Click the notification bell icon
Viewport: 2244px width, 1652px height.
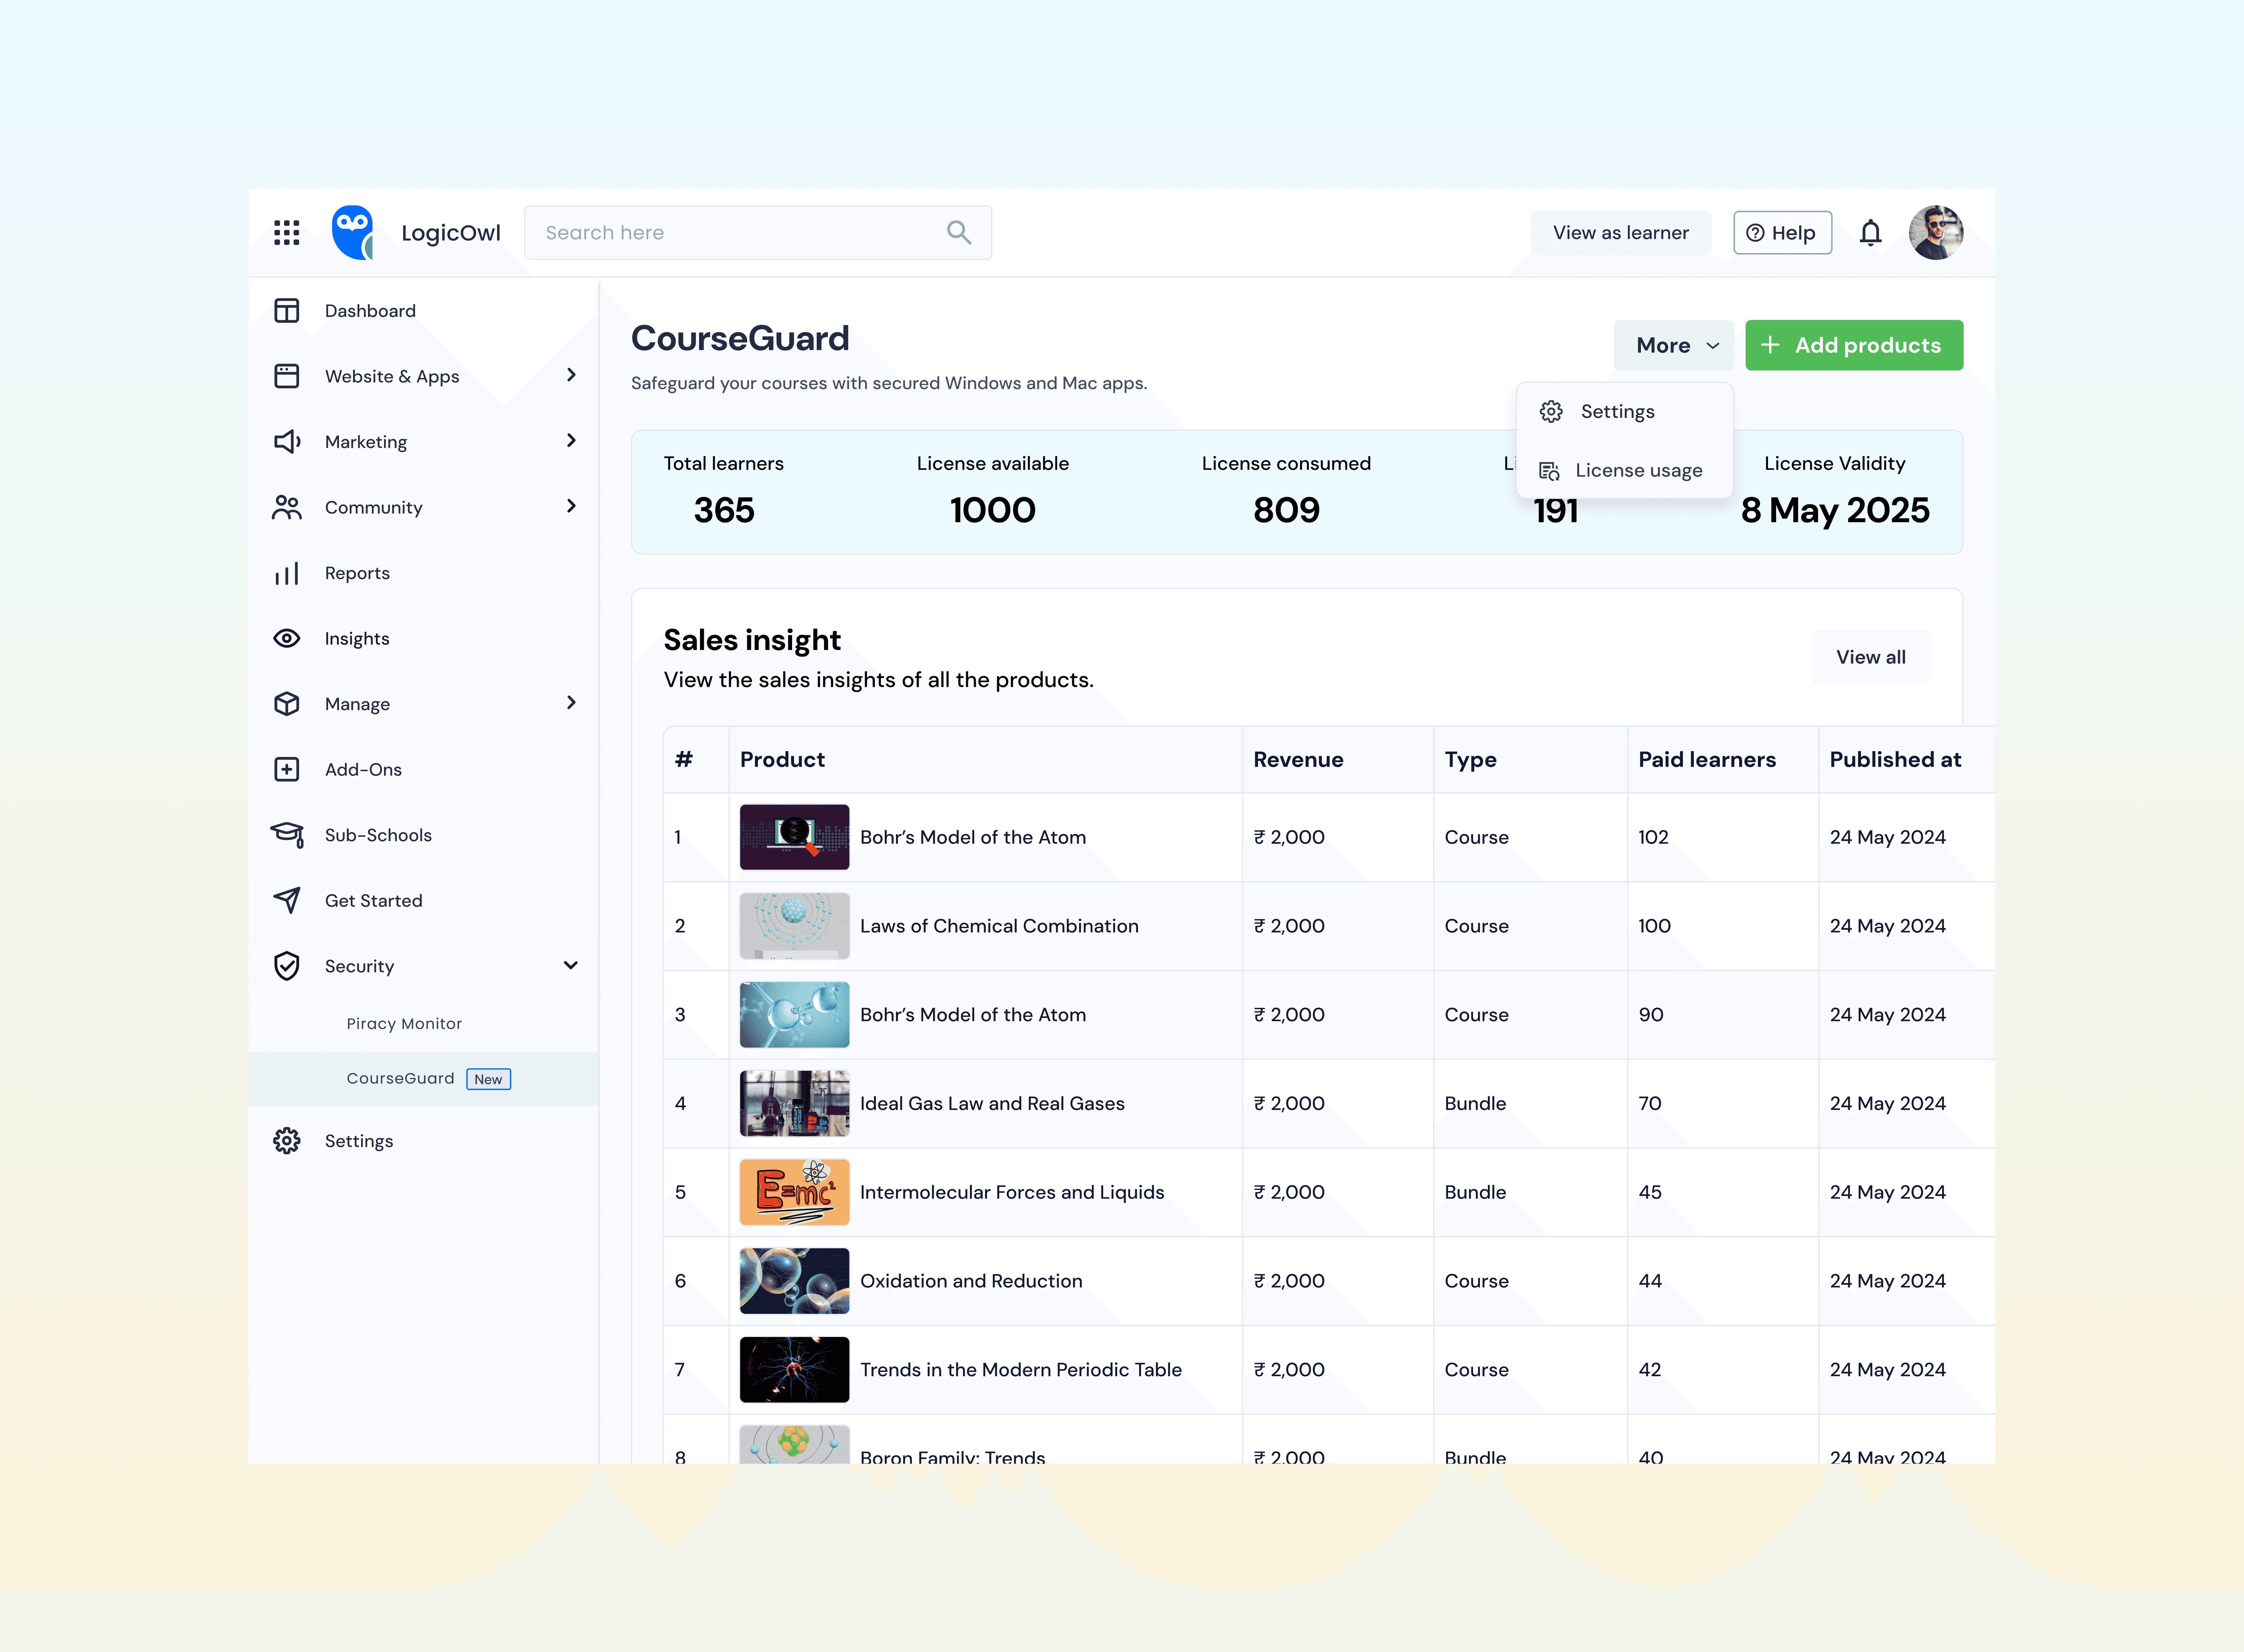coord(1870,233)
